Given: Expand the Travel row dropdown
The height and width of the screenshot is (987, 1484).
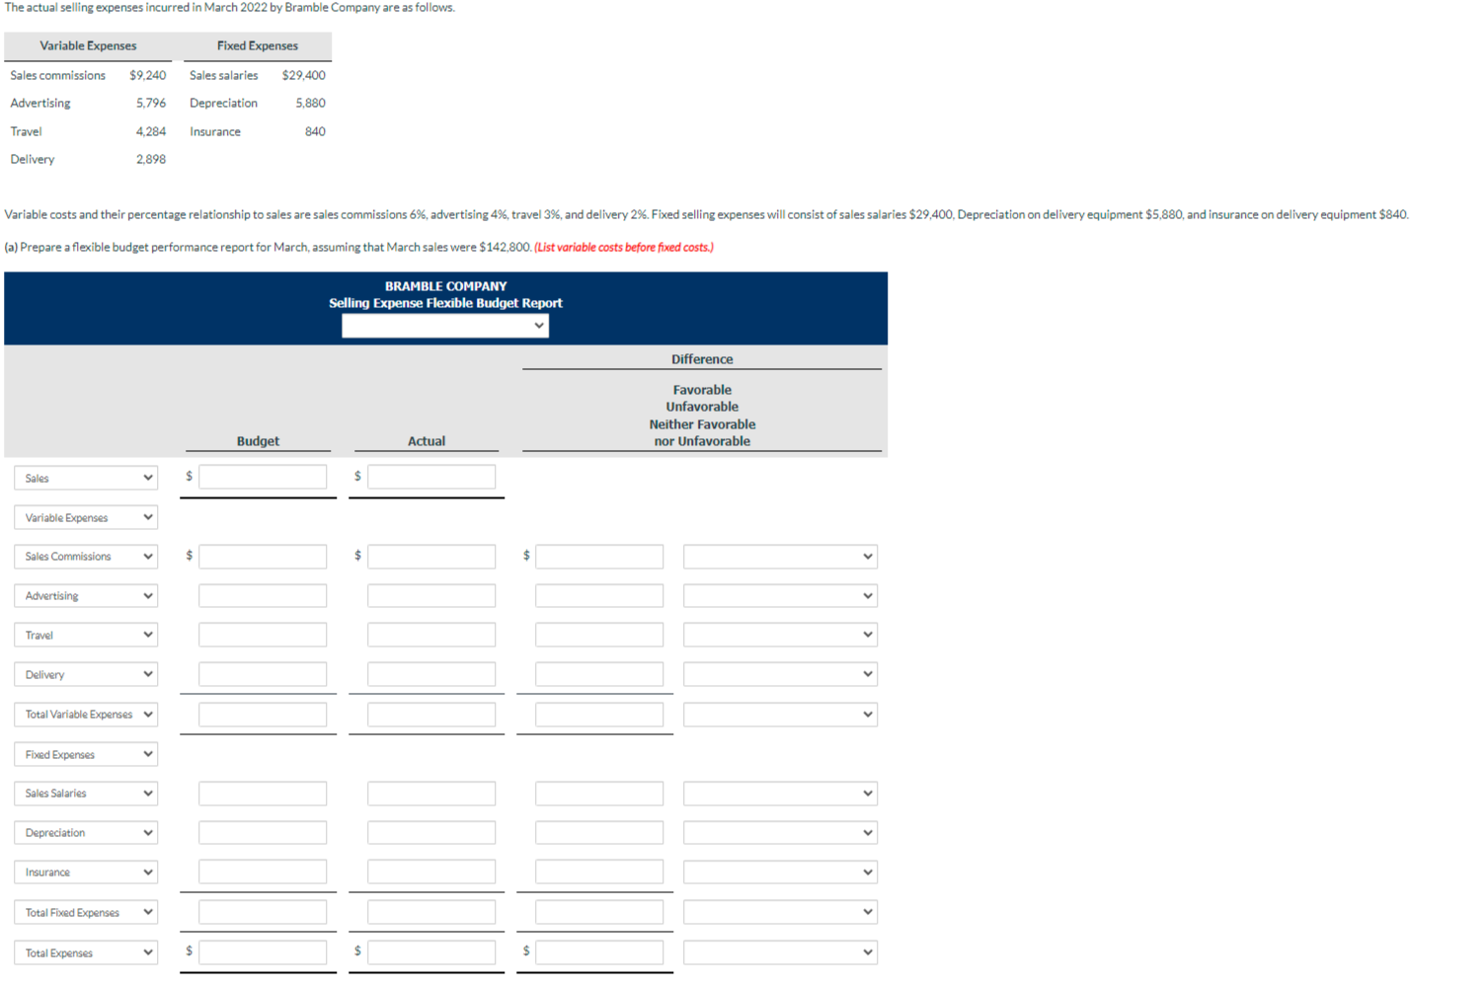Looking at the screenshot, I should click(85, 635).
